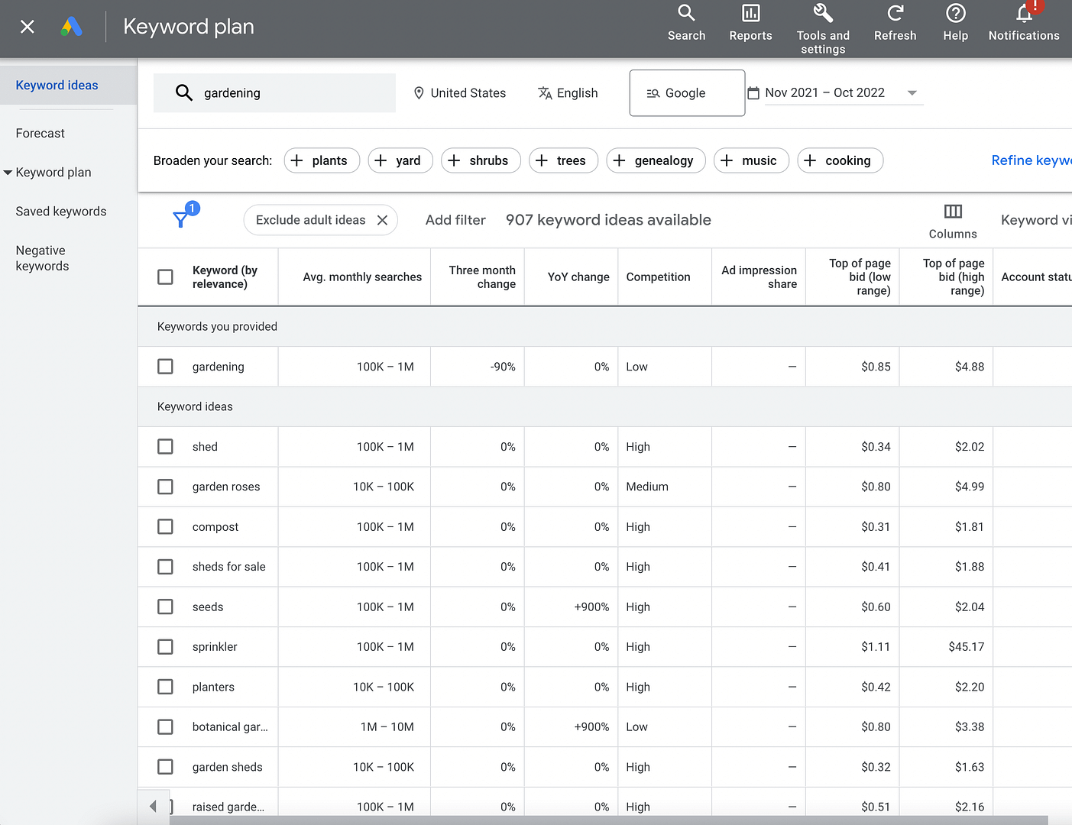Open Google search network selector
This screenshot has height=825, width=1072.
(x=687, y=93)
